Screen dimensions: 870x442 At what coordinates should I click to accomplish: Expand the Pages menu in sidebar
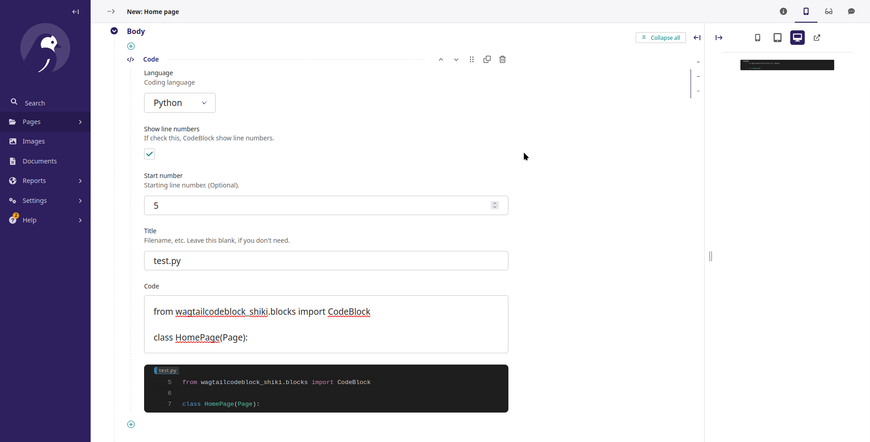click(45, 122)
